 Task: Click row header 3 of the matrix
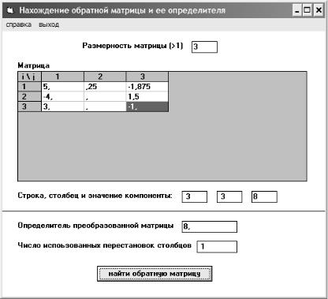(x=29, y=107)
